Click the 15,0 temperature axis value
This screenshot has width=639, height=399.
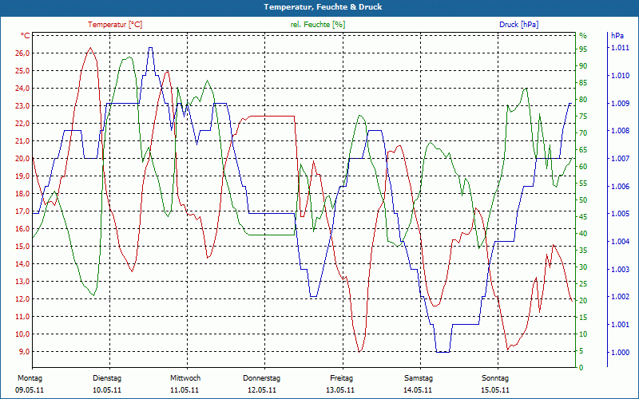click(22, 247)
